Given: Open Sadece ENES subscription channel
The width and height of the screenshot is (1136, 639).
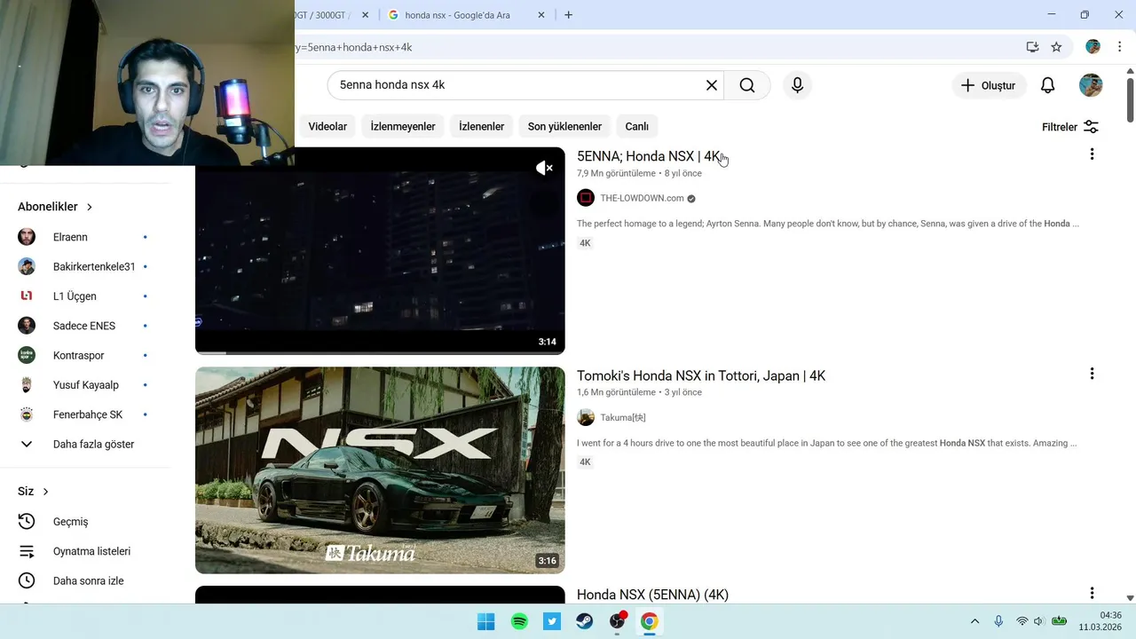Looking at the screenshot, I should [84, 326].
